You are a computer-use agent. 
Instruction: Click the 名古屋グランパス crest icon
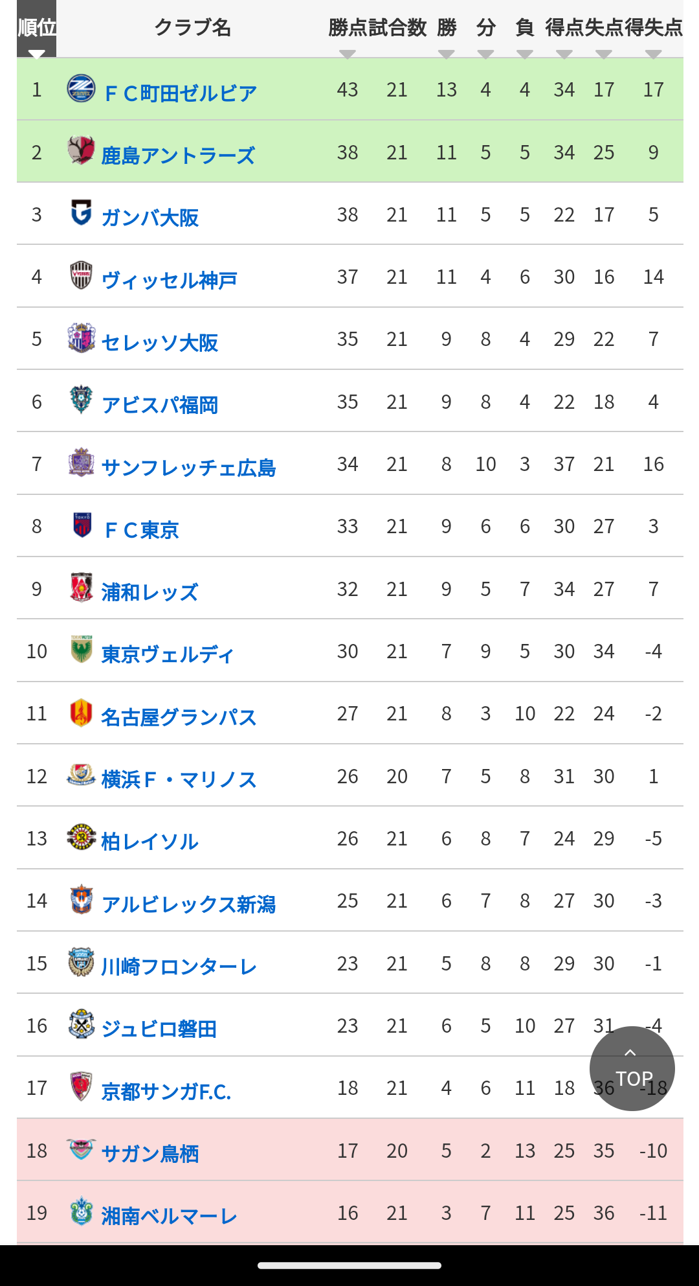pos(81,713)
